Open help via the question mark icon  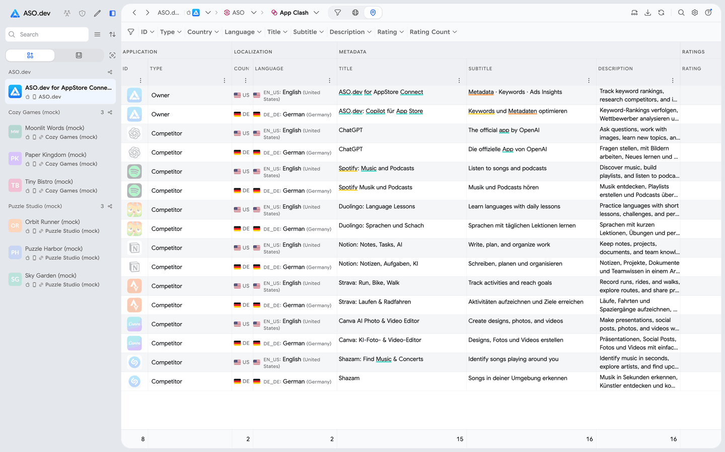708,13
